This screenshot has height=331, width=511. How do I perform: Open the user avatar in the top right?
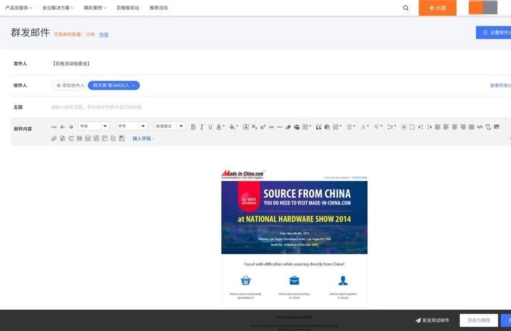tap(483, 8)
